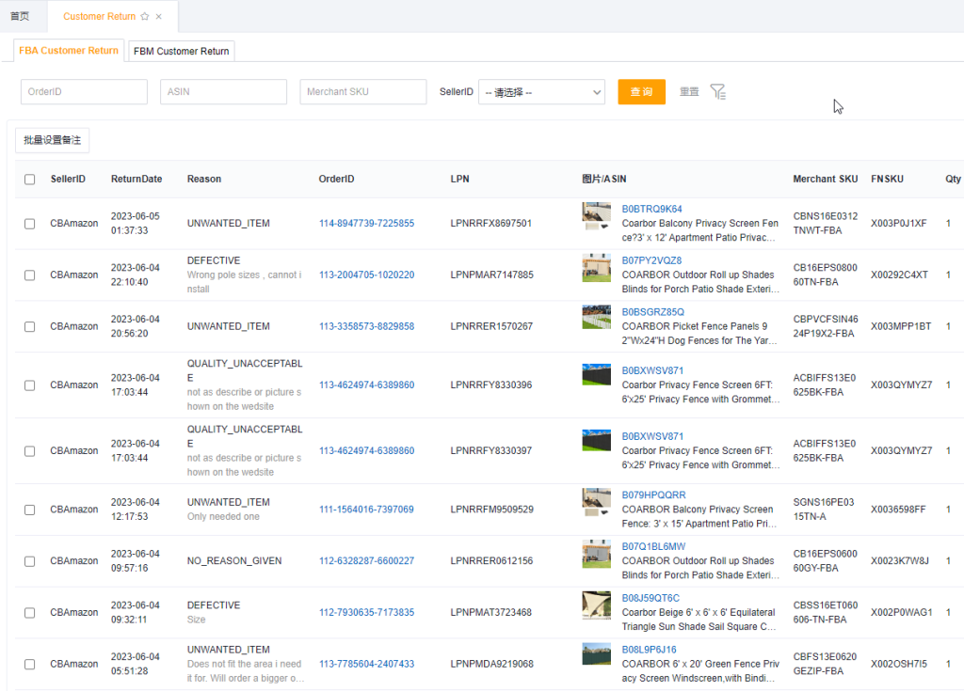Click the 重置 reset button
Viewport: 964px width, 691px height.
point(689,92)
